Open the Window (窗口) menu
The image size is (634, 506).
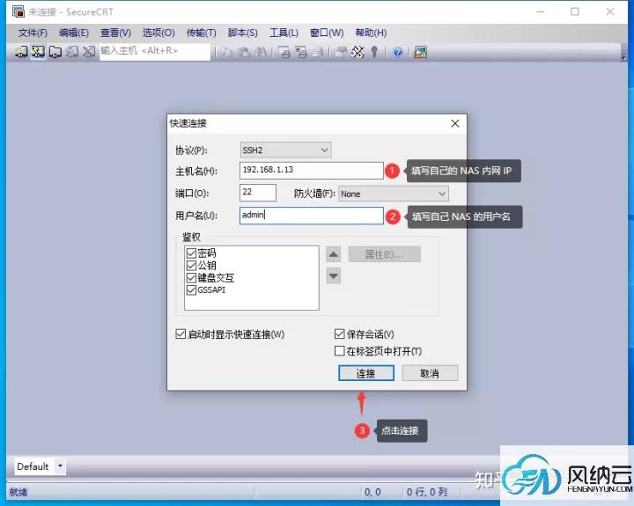327,33
